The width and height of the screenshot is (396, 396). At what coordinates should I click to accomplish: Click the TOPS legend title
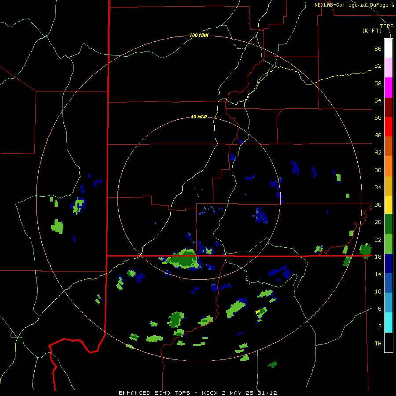coord(387,26)
